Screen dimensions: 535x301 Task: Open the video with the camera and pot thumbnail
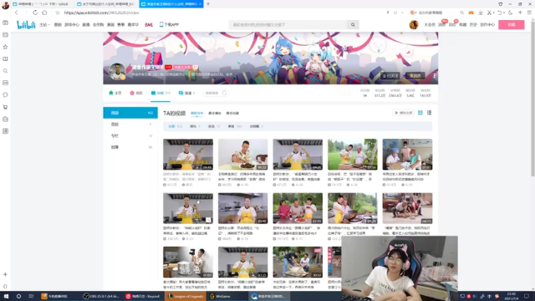click(188, 262)
